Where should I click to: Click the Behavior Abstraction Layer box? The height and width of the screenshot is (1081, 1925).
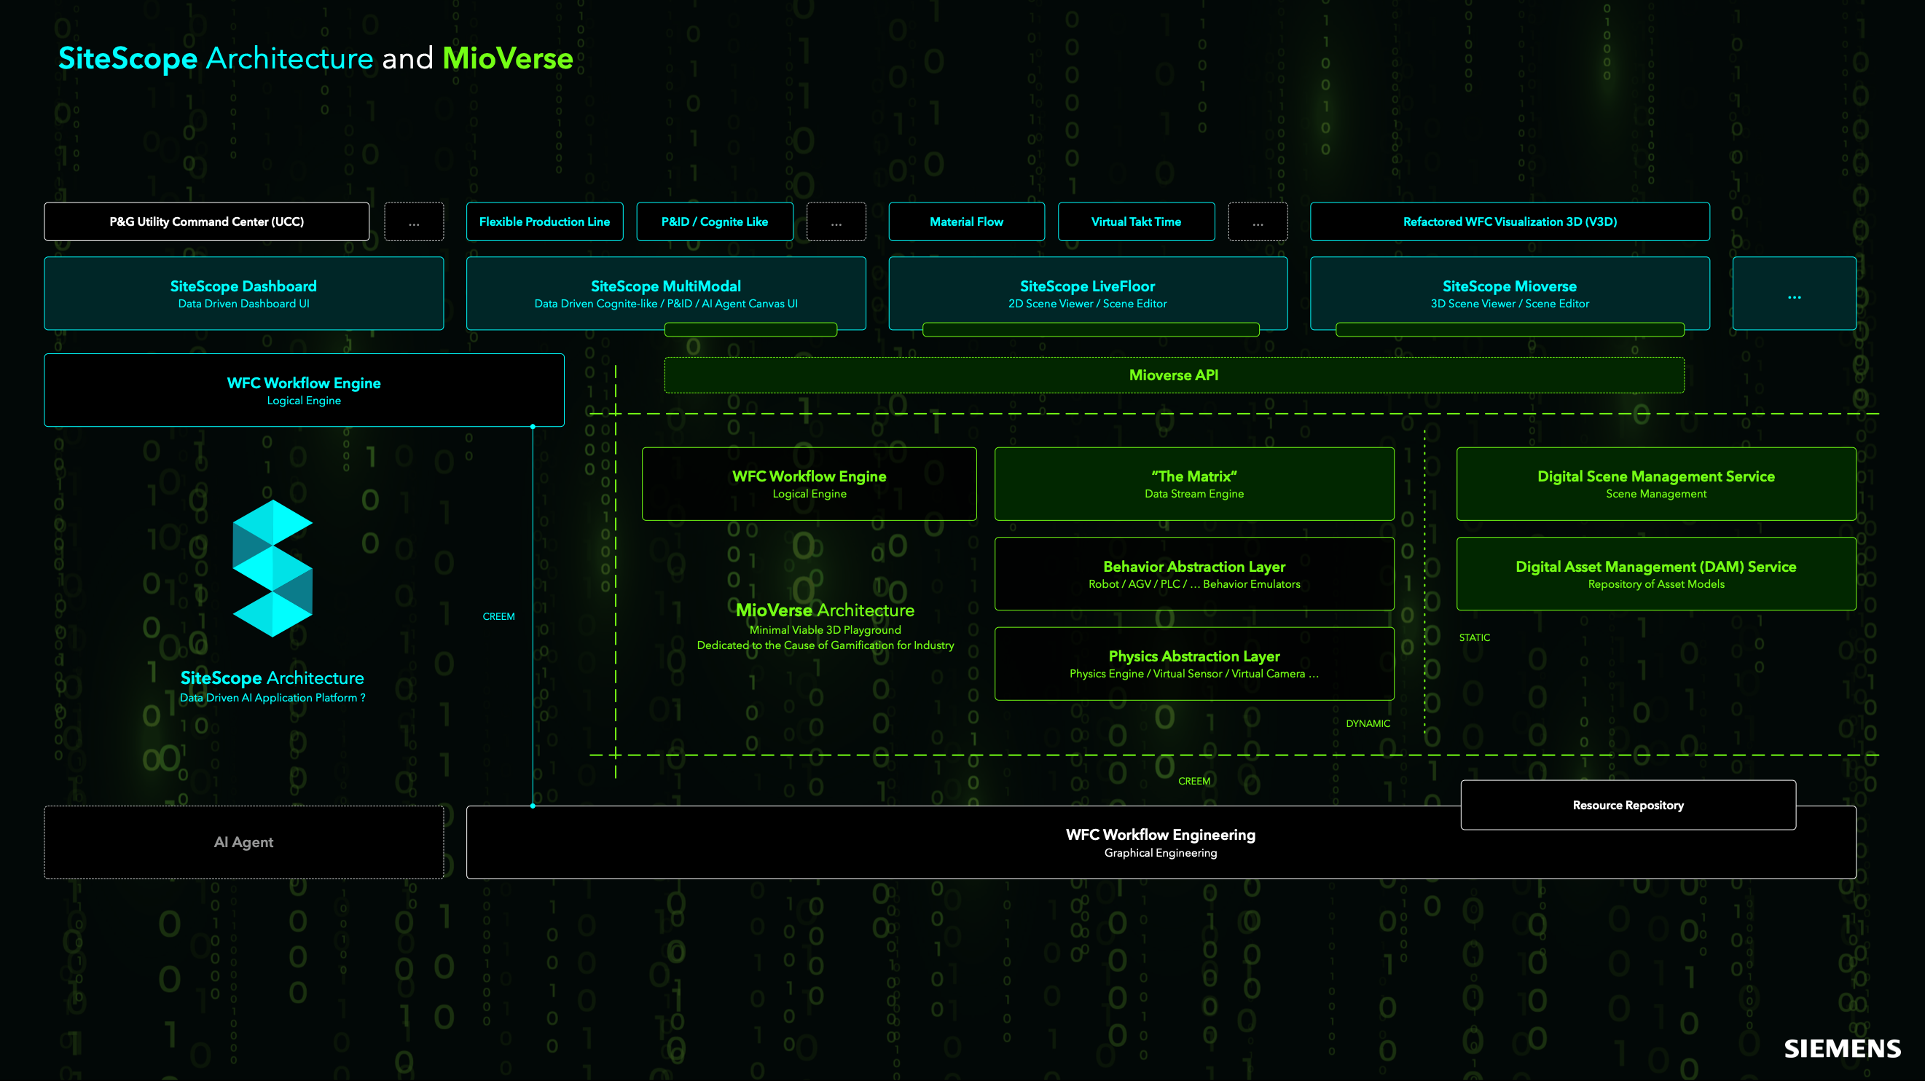point(1194,574)
